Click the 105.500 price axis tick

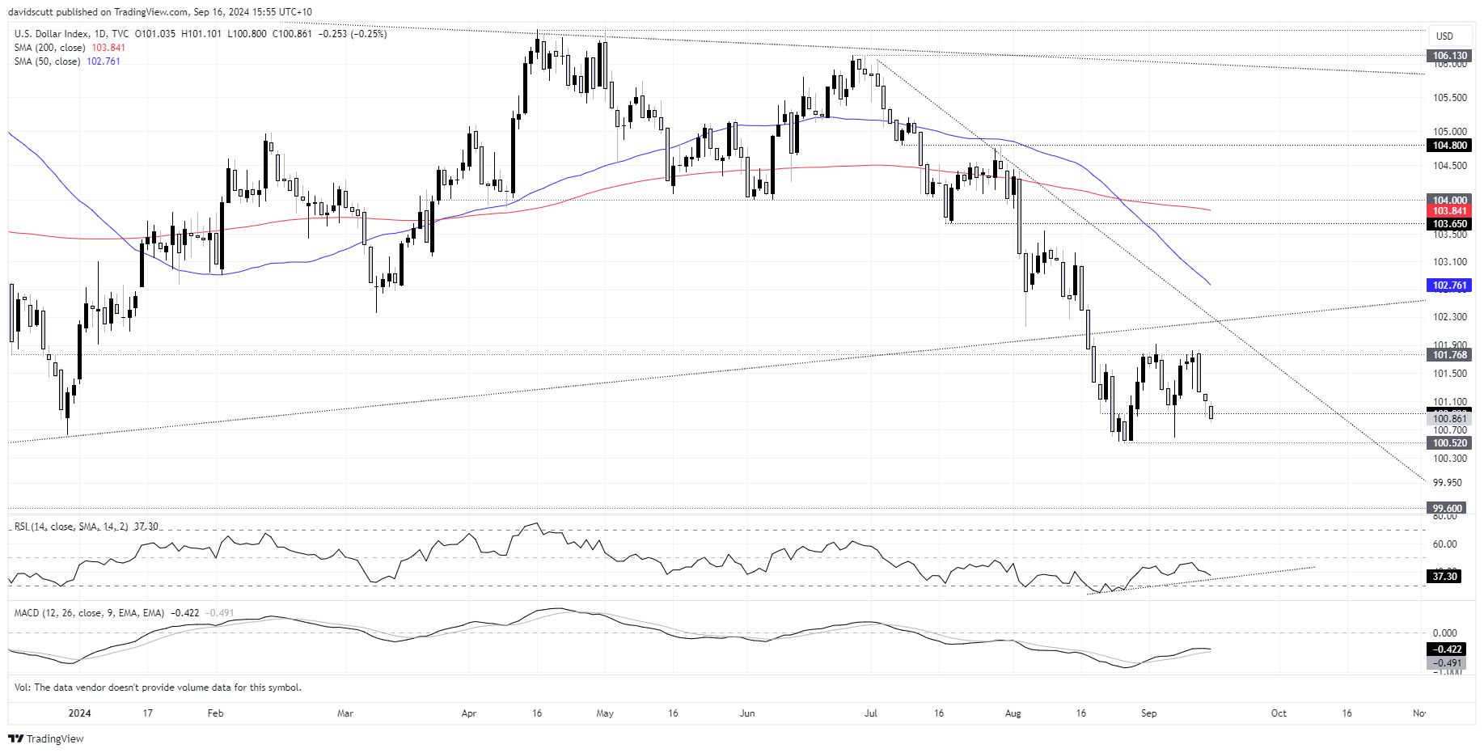point(1449,98)
